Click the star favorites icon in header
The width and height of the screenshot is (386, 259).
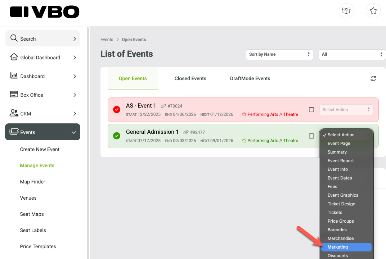pyautogui.click(x=373, y=11)
